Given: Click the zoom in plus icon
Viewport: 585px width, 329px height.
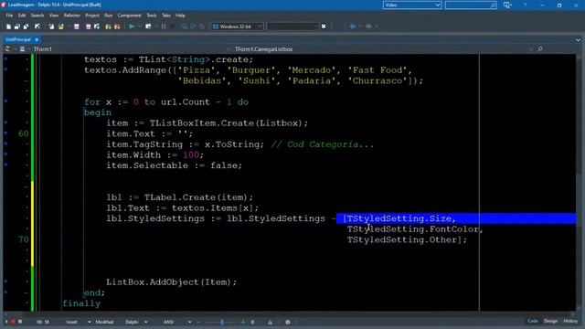Looking at the screenshot, I should pos(243,322).
